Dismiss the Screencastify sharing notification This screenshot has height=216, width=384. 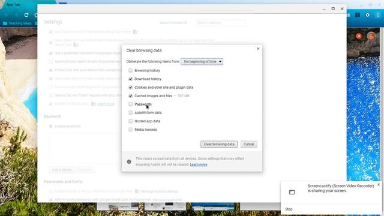379,184
